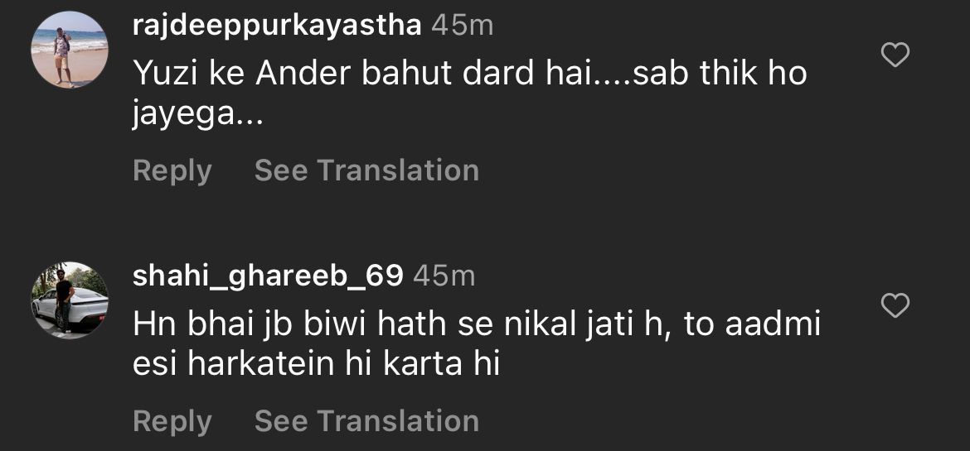Screen dimensions: 970x451
Task: See Translation for the biwi comment
Action: [366, 420]
